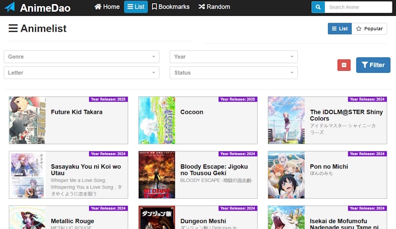This screenshot has height=229, width=396.
Task: Click the blue search magnifier button
Action: (x=318, y=7)
